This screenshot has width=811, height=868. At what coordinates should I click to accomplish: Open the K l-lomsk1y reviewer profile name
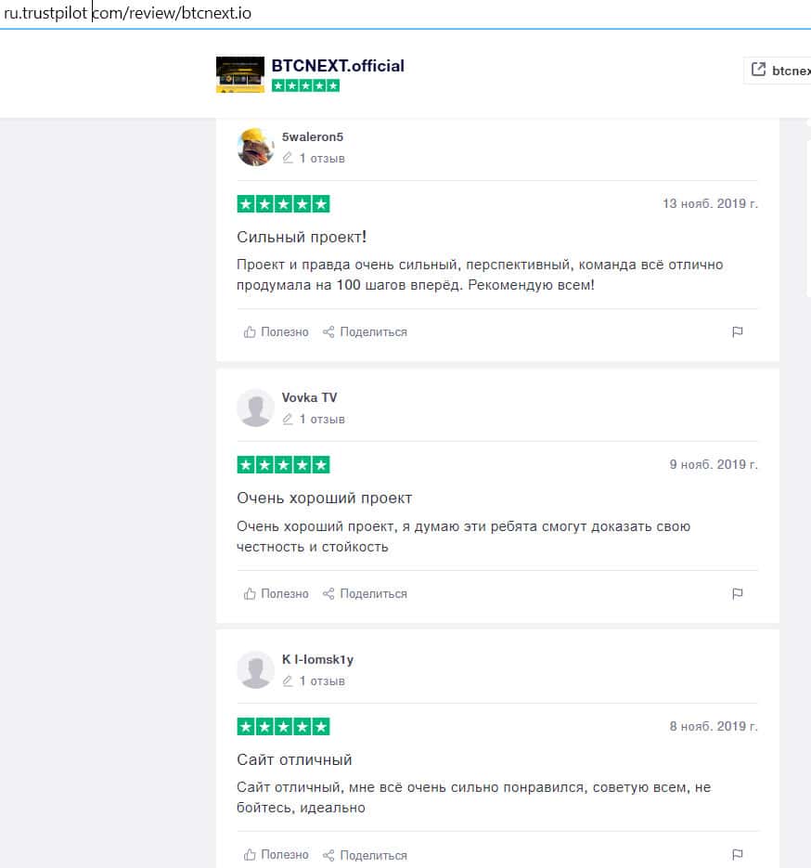tap(317, 659)
